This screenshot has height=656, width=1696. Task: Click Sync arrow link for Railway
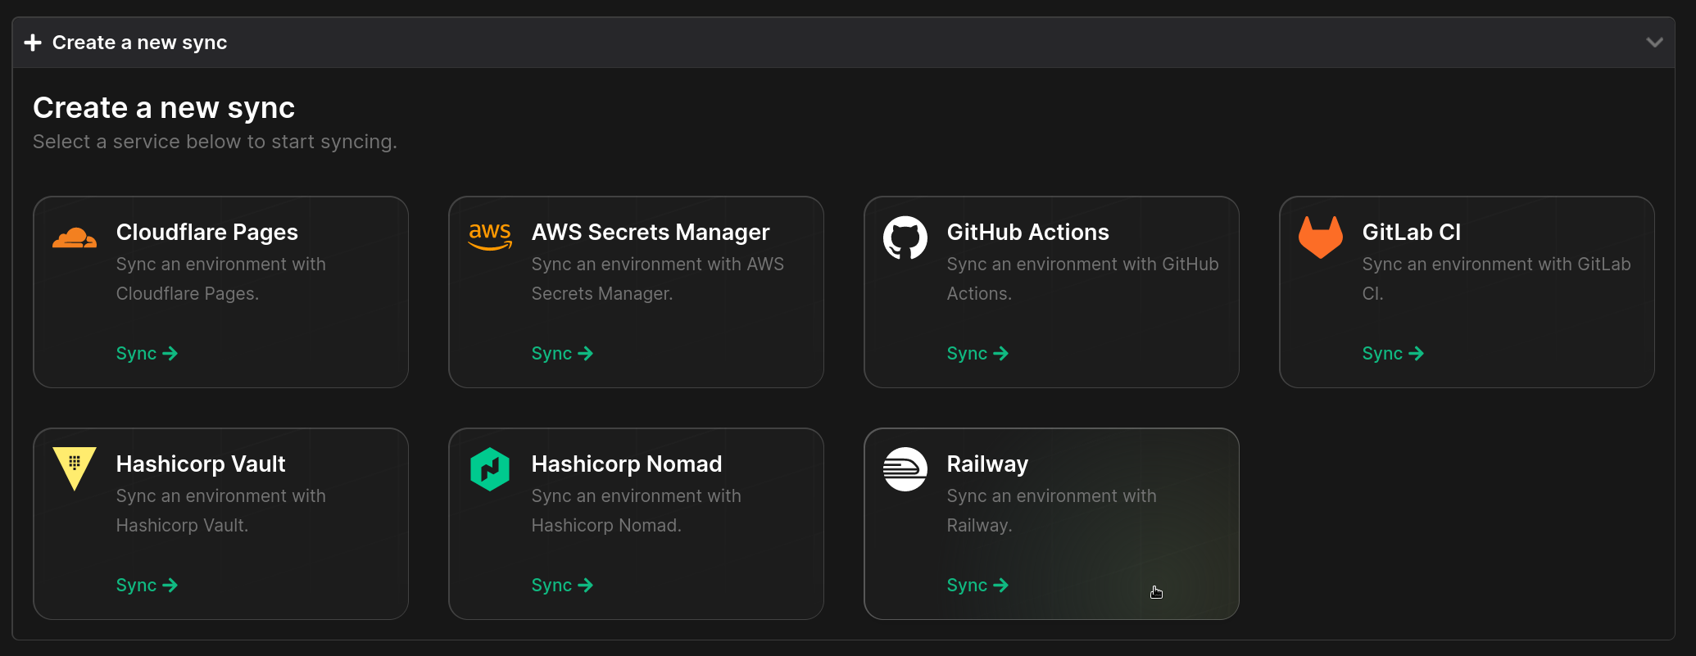click(x=977, y=586)
